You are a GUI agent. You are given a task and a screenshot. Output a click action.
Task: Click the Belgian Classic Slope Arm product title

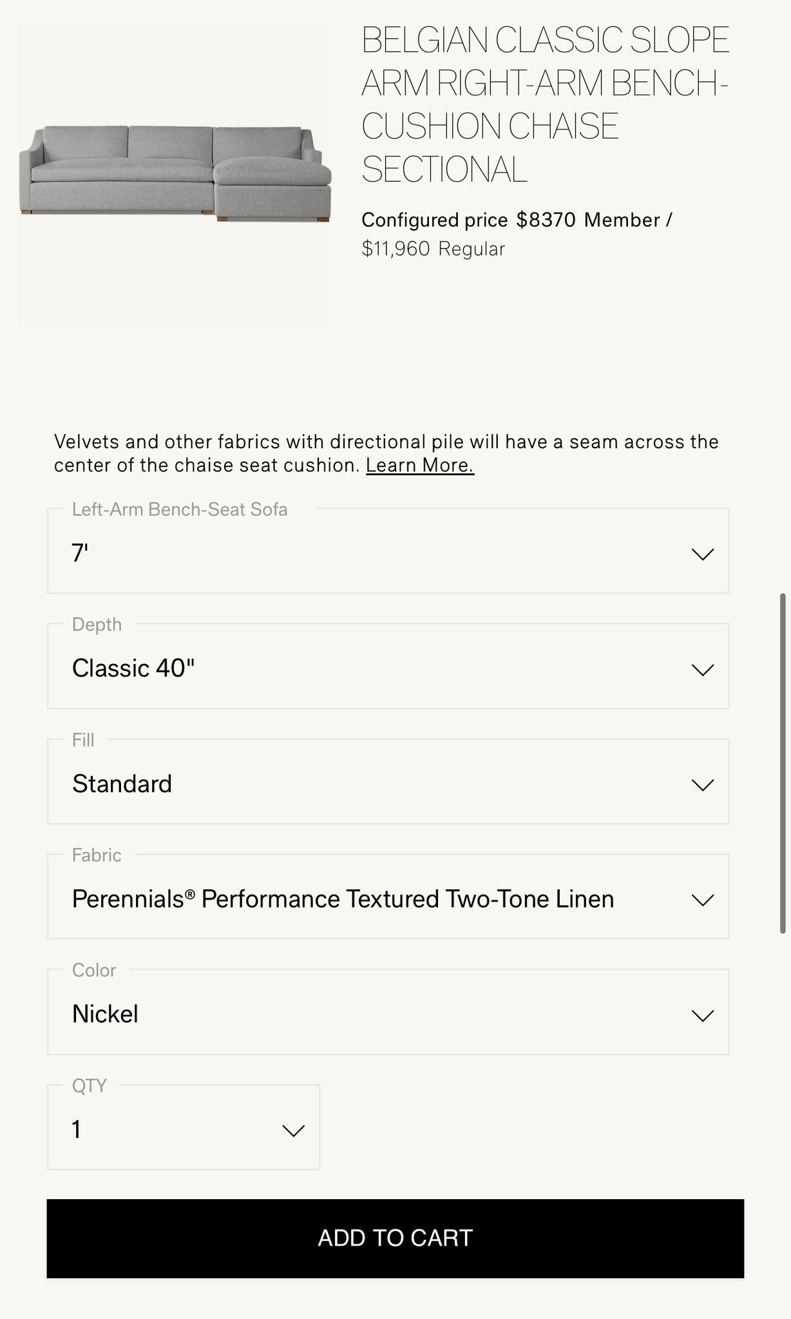tap(545, 104)
